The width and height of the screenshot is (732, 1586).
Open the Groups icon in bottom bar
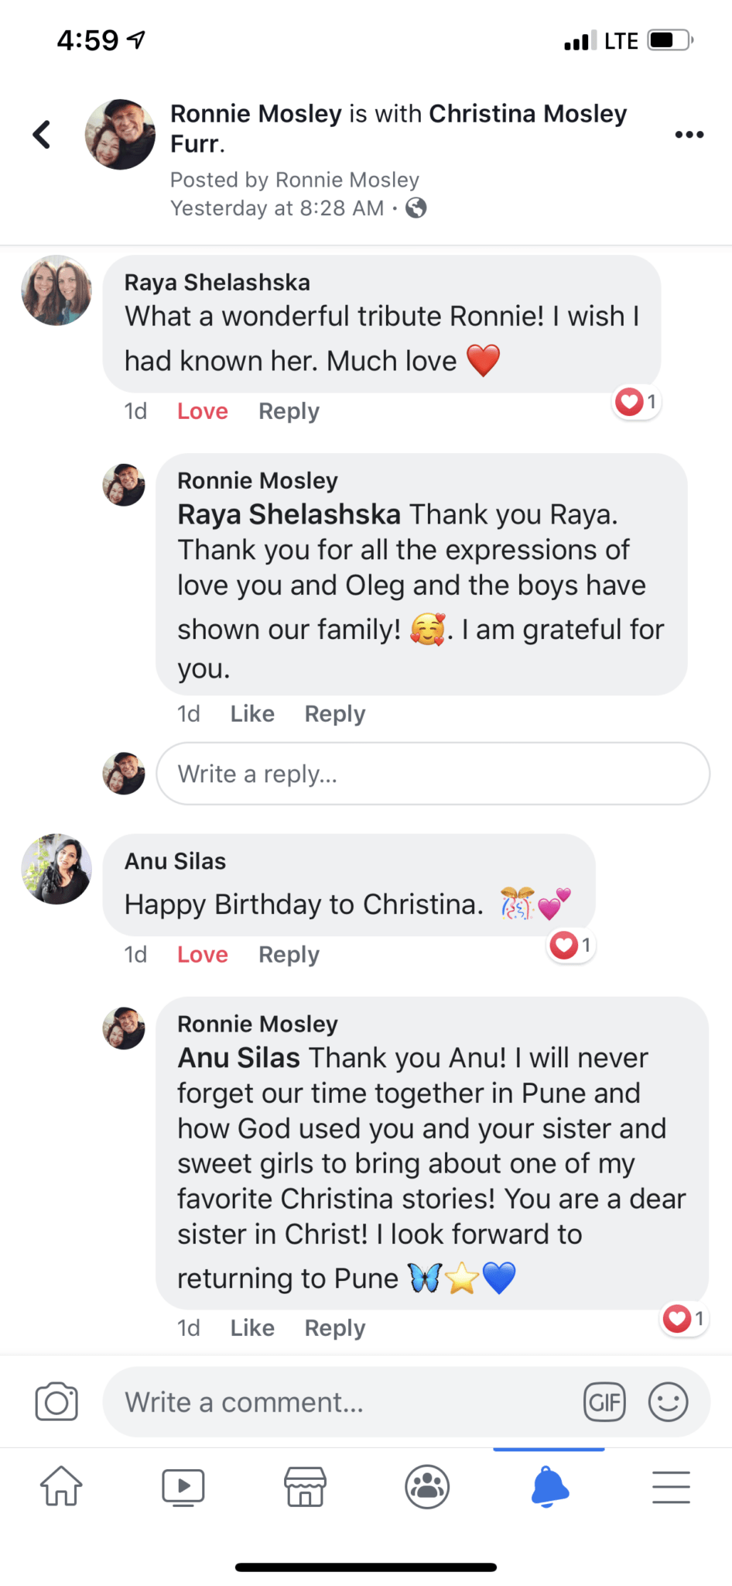(x=427, y=1487)
